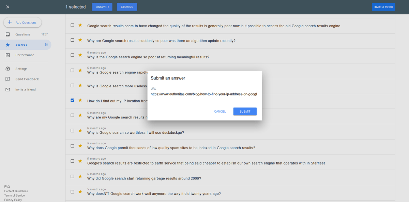Image resolution: width=409 pixels, height=202 pixels.
Task: Unstar the 'Why is Google search more useless' question
Action: coord(80,85)
